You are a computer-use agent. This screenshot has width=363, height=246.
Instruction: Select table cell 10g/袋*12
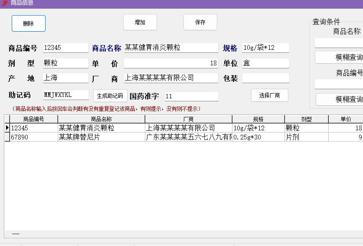click(x=258, y=128)
